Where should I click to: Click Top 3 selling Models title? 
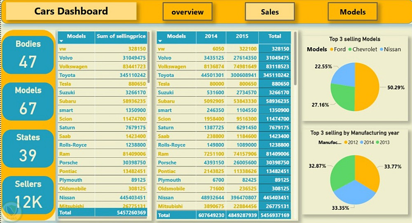point(355,39)
